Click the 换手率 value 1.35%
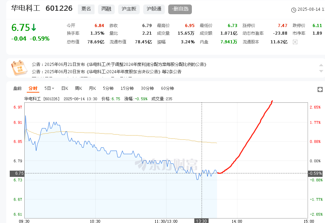The width and height of the screenshot is (325, 223). (x=97, y=33)
